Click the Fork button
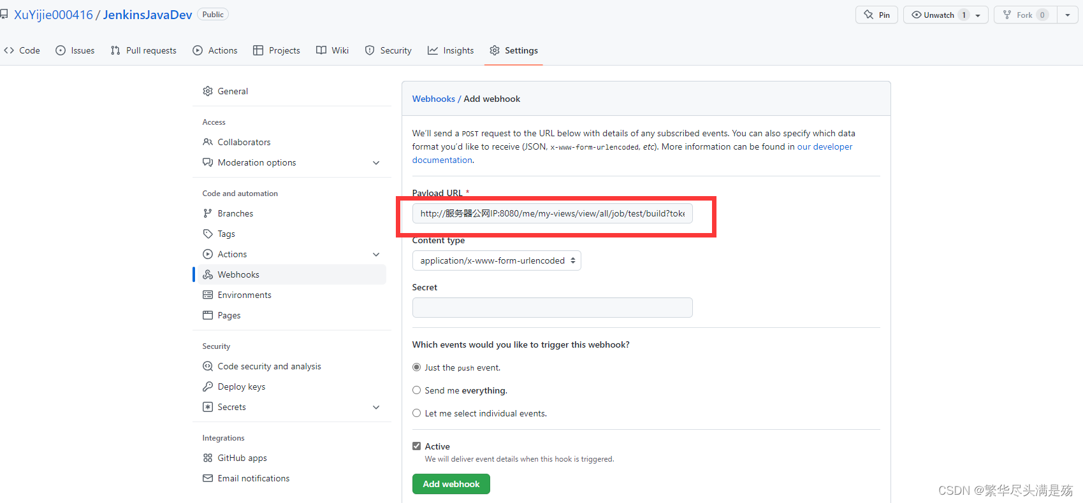This screenshot has width=1083, height=503. click(1025, 15)
